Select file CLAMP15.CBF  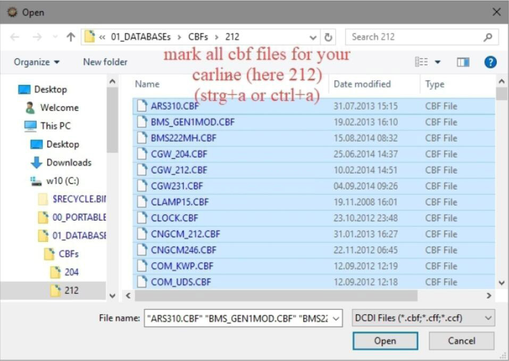[x=314, y=202]
